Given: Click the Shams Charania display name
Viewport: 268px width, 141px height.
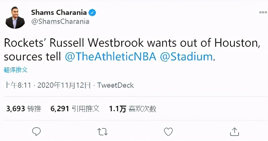Looking at the screenshot, I should 59,12.
